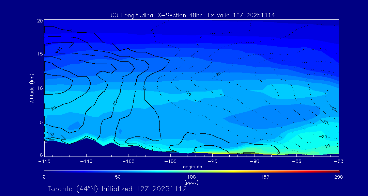Click the colorbar tick label 100
Viewport: 368px width, 196px height.
click(x=191, y=177)
